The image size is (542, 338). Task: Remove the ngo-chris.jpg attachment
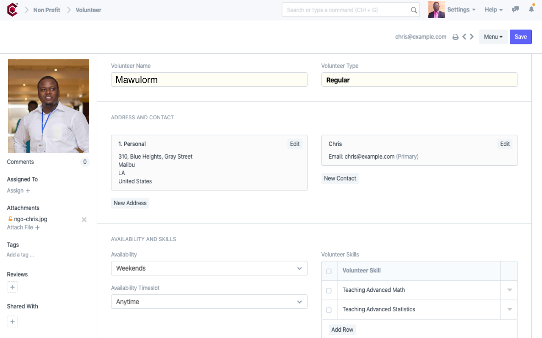click(x=84, y=220)
